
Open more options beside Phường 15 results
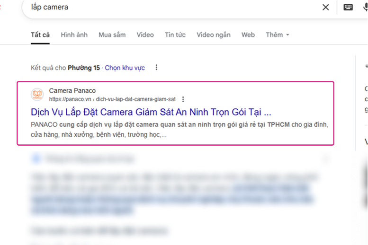156,68
